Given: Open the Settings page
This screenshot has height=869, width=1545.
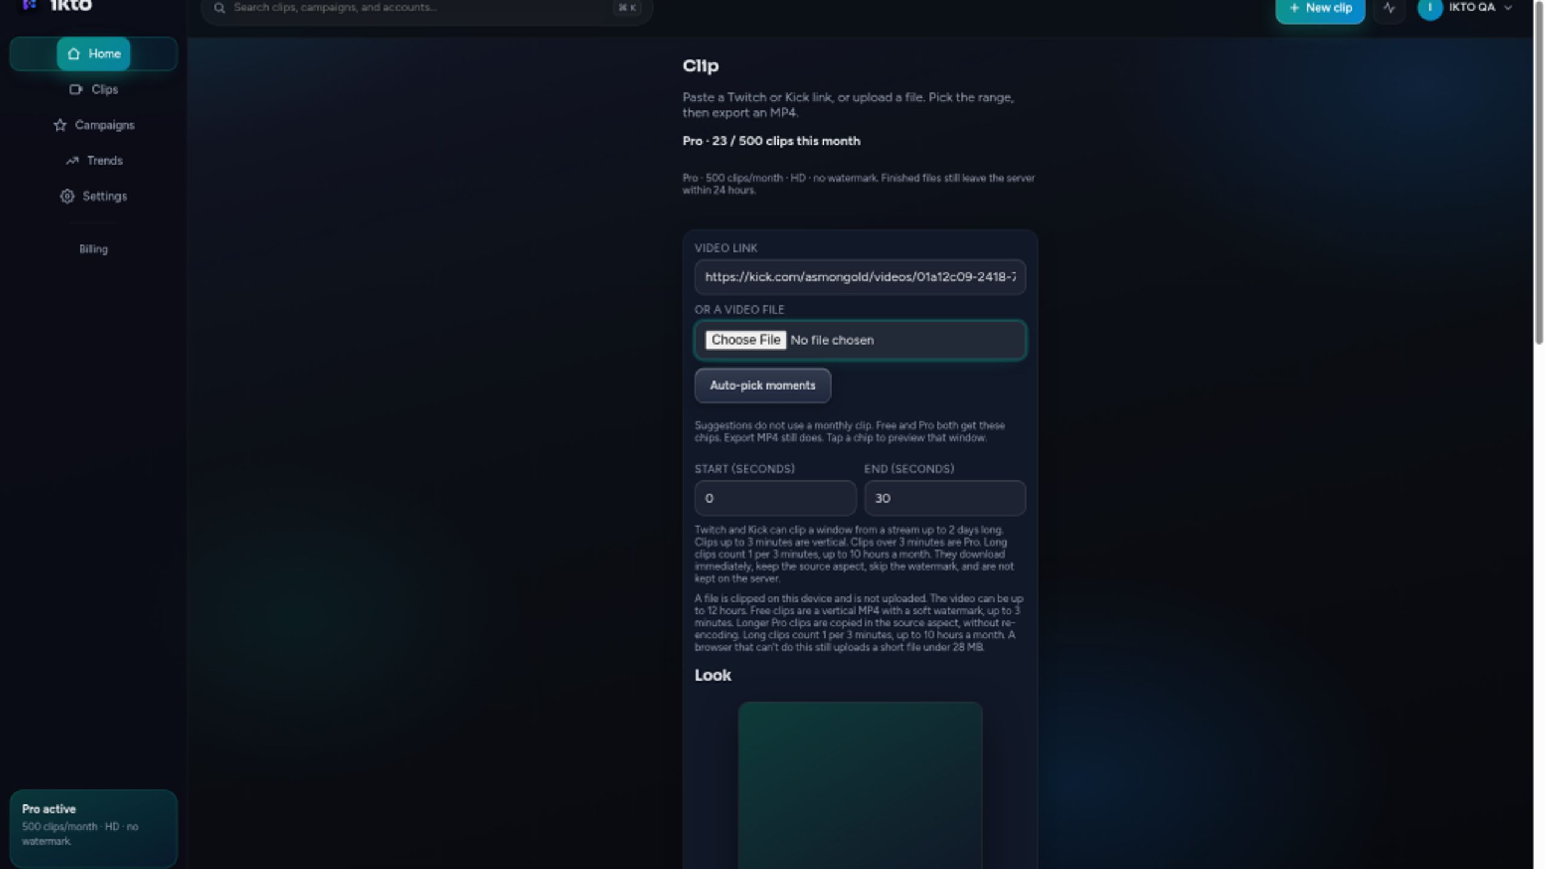Looking at the screenshot, I should click(x=94, y=196).
